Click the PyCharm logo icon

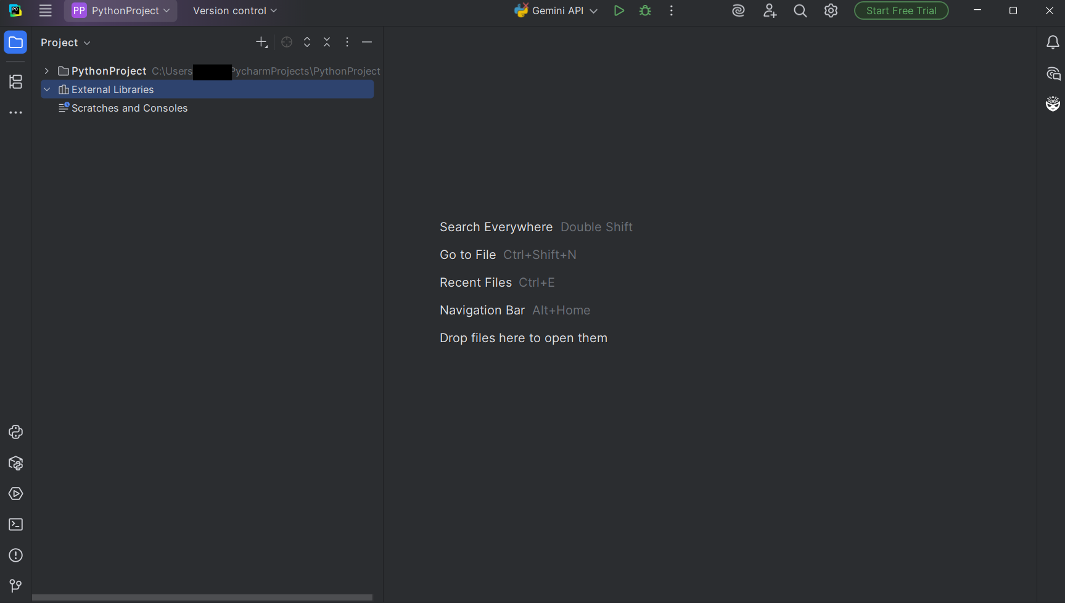pos(15,10)
